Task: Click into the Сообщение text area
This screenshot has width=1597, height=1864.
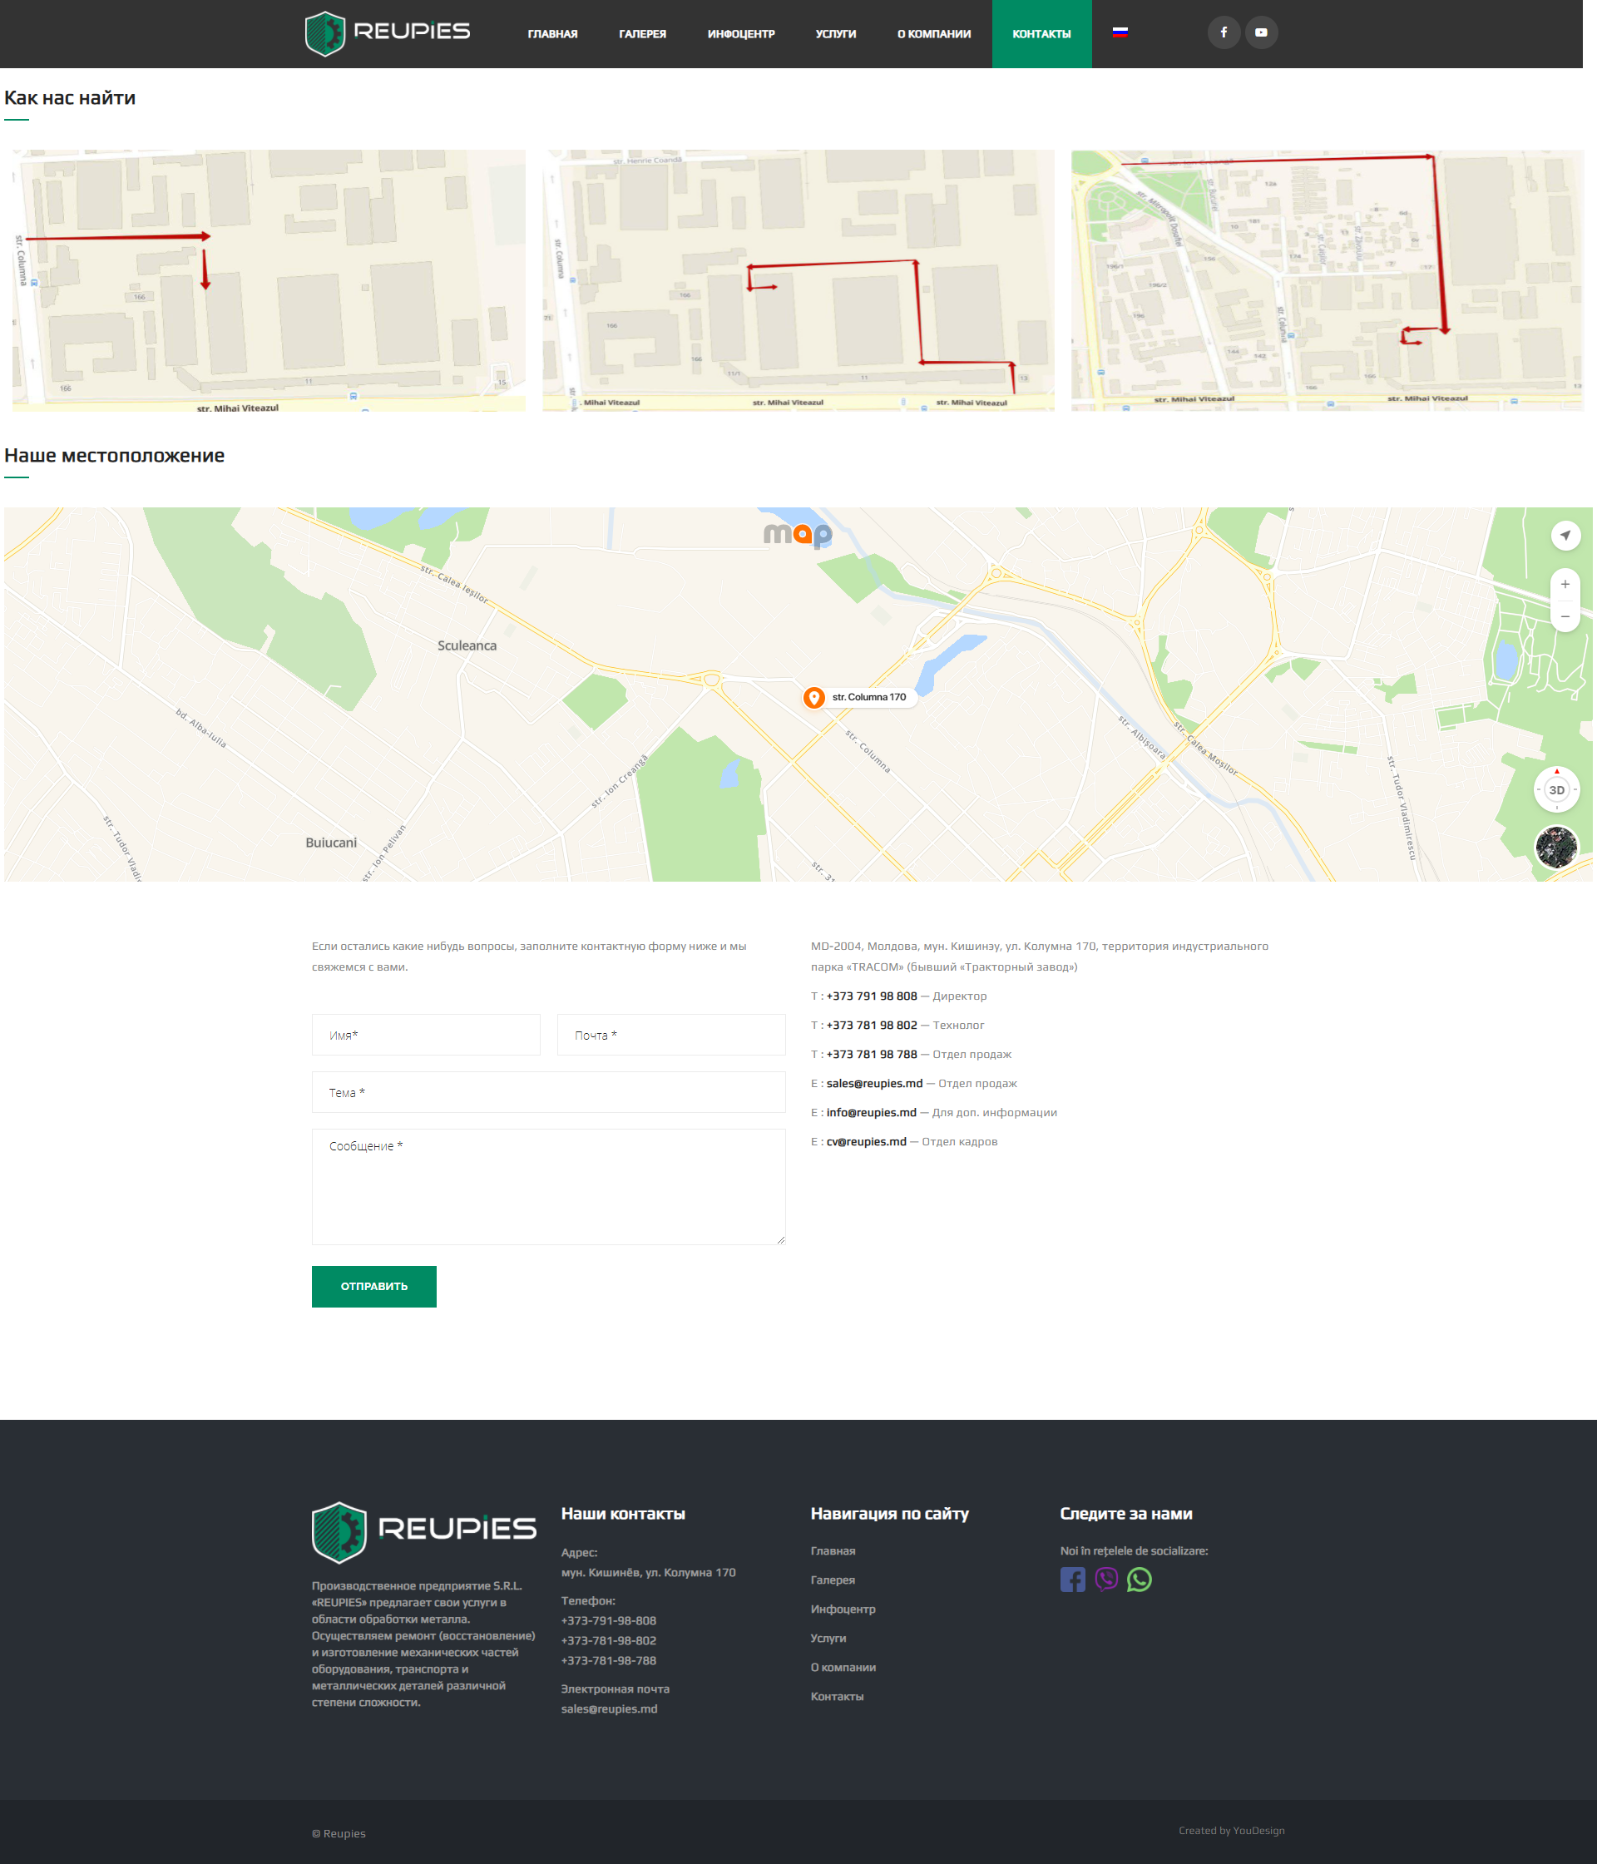Action: tap(548, 1187)
